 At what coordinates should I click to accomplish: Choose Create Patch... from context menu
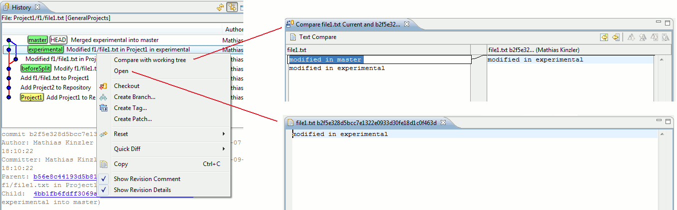coord(132,119)
